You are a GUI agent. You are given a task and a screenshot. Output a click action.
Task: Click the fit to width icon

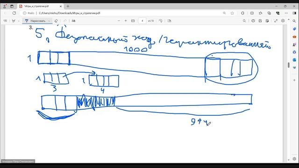pyautogui.click(x=133, y=21)
